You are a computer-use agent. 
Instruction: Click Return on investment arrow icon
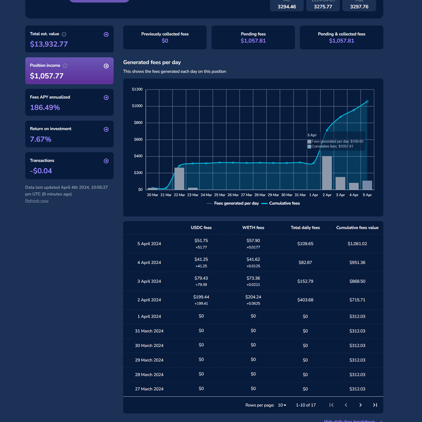106,130
